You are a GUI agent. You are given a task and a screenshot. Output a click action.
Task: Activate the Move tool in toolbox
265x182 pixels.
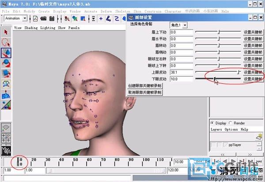[x=6, y=53]
